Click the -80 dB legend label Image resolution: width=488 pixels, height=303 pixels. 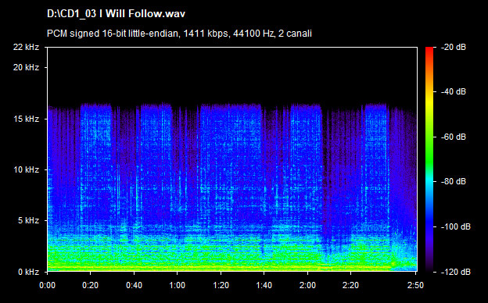pos(454,181)
